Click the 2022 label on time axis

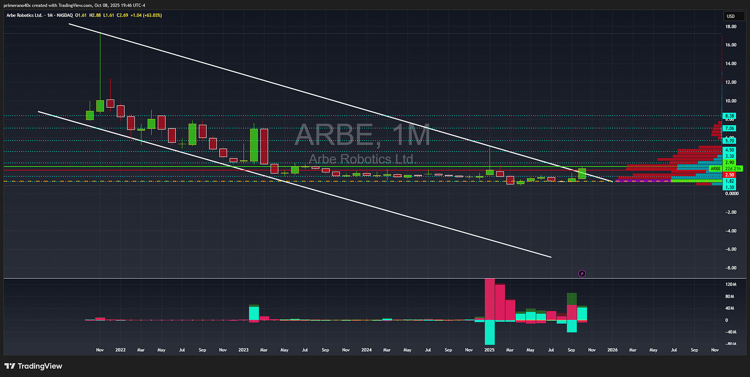tap(121, 350)
